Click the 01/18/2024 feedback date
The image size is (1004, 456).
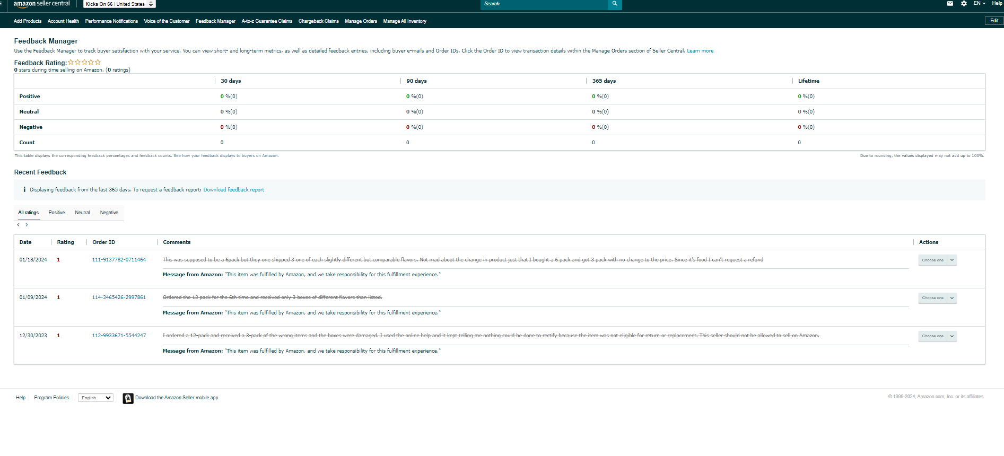click(33, 260)
